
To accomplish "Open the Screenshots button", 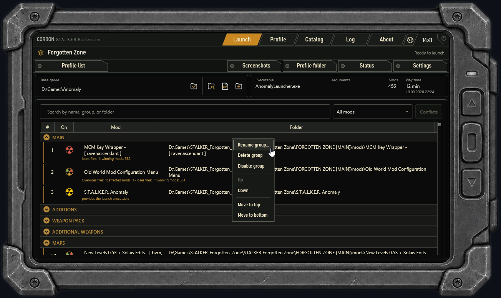I will pos(255,66).
